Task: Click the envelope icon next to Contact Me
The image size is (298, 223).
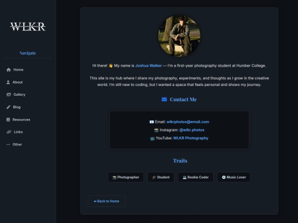Action: click(x=164, y=99)
